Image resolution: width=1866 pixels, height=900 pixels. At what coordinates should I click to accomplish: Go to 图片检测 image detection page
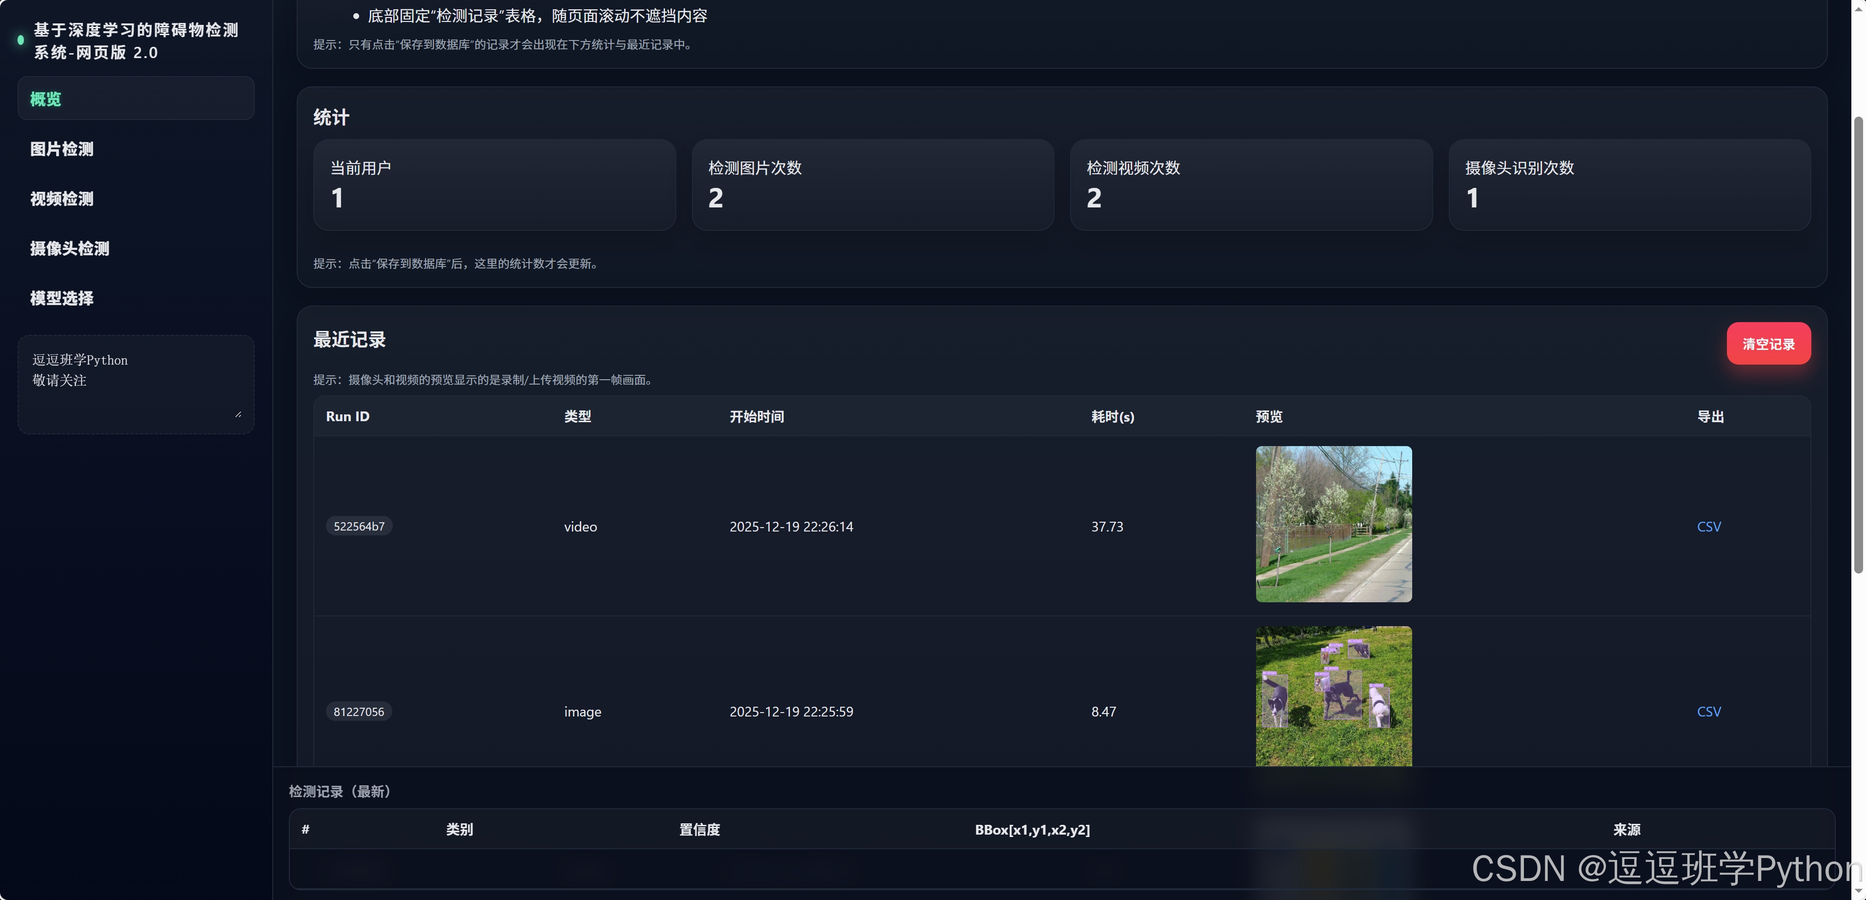(62, 148)
